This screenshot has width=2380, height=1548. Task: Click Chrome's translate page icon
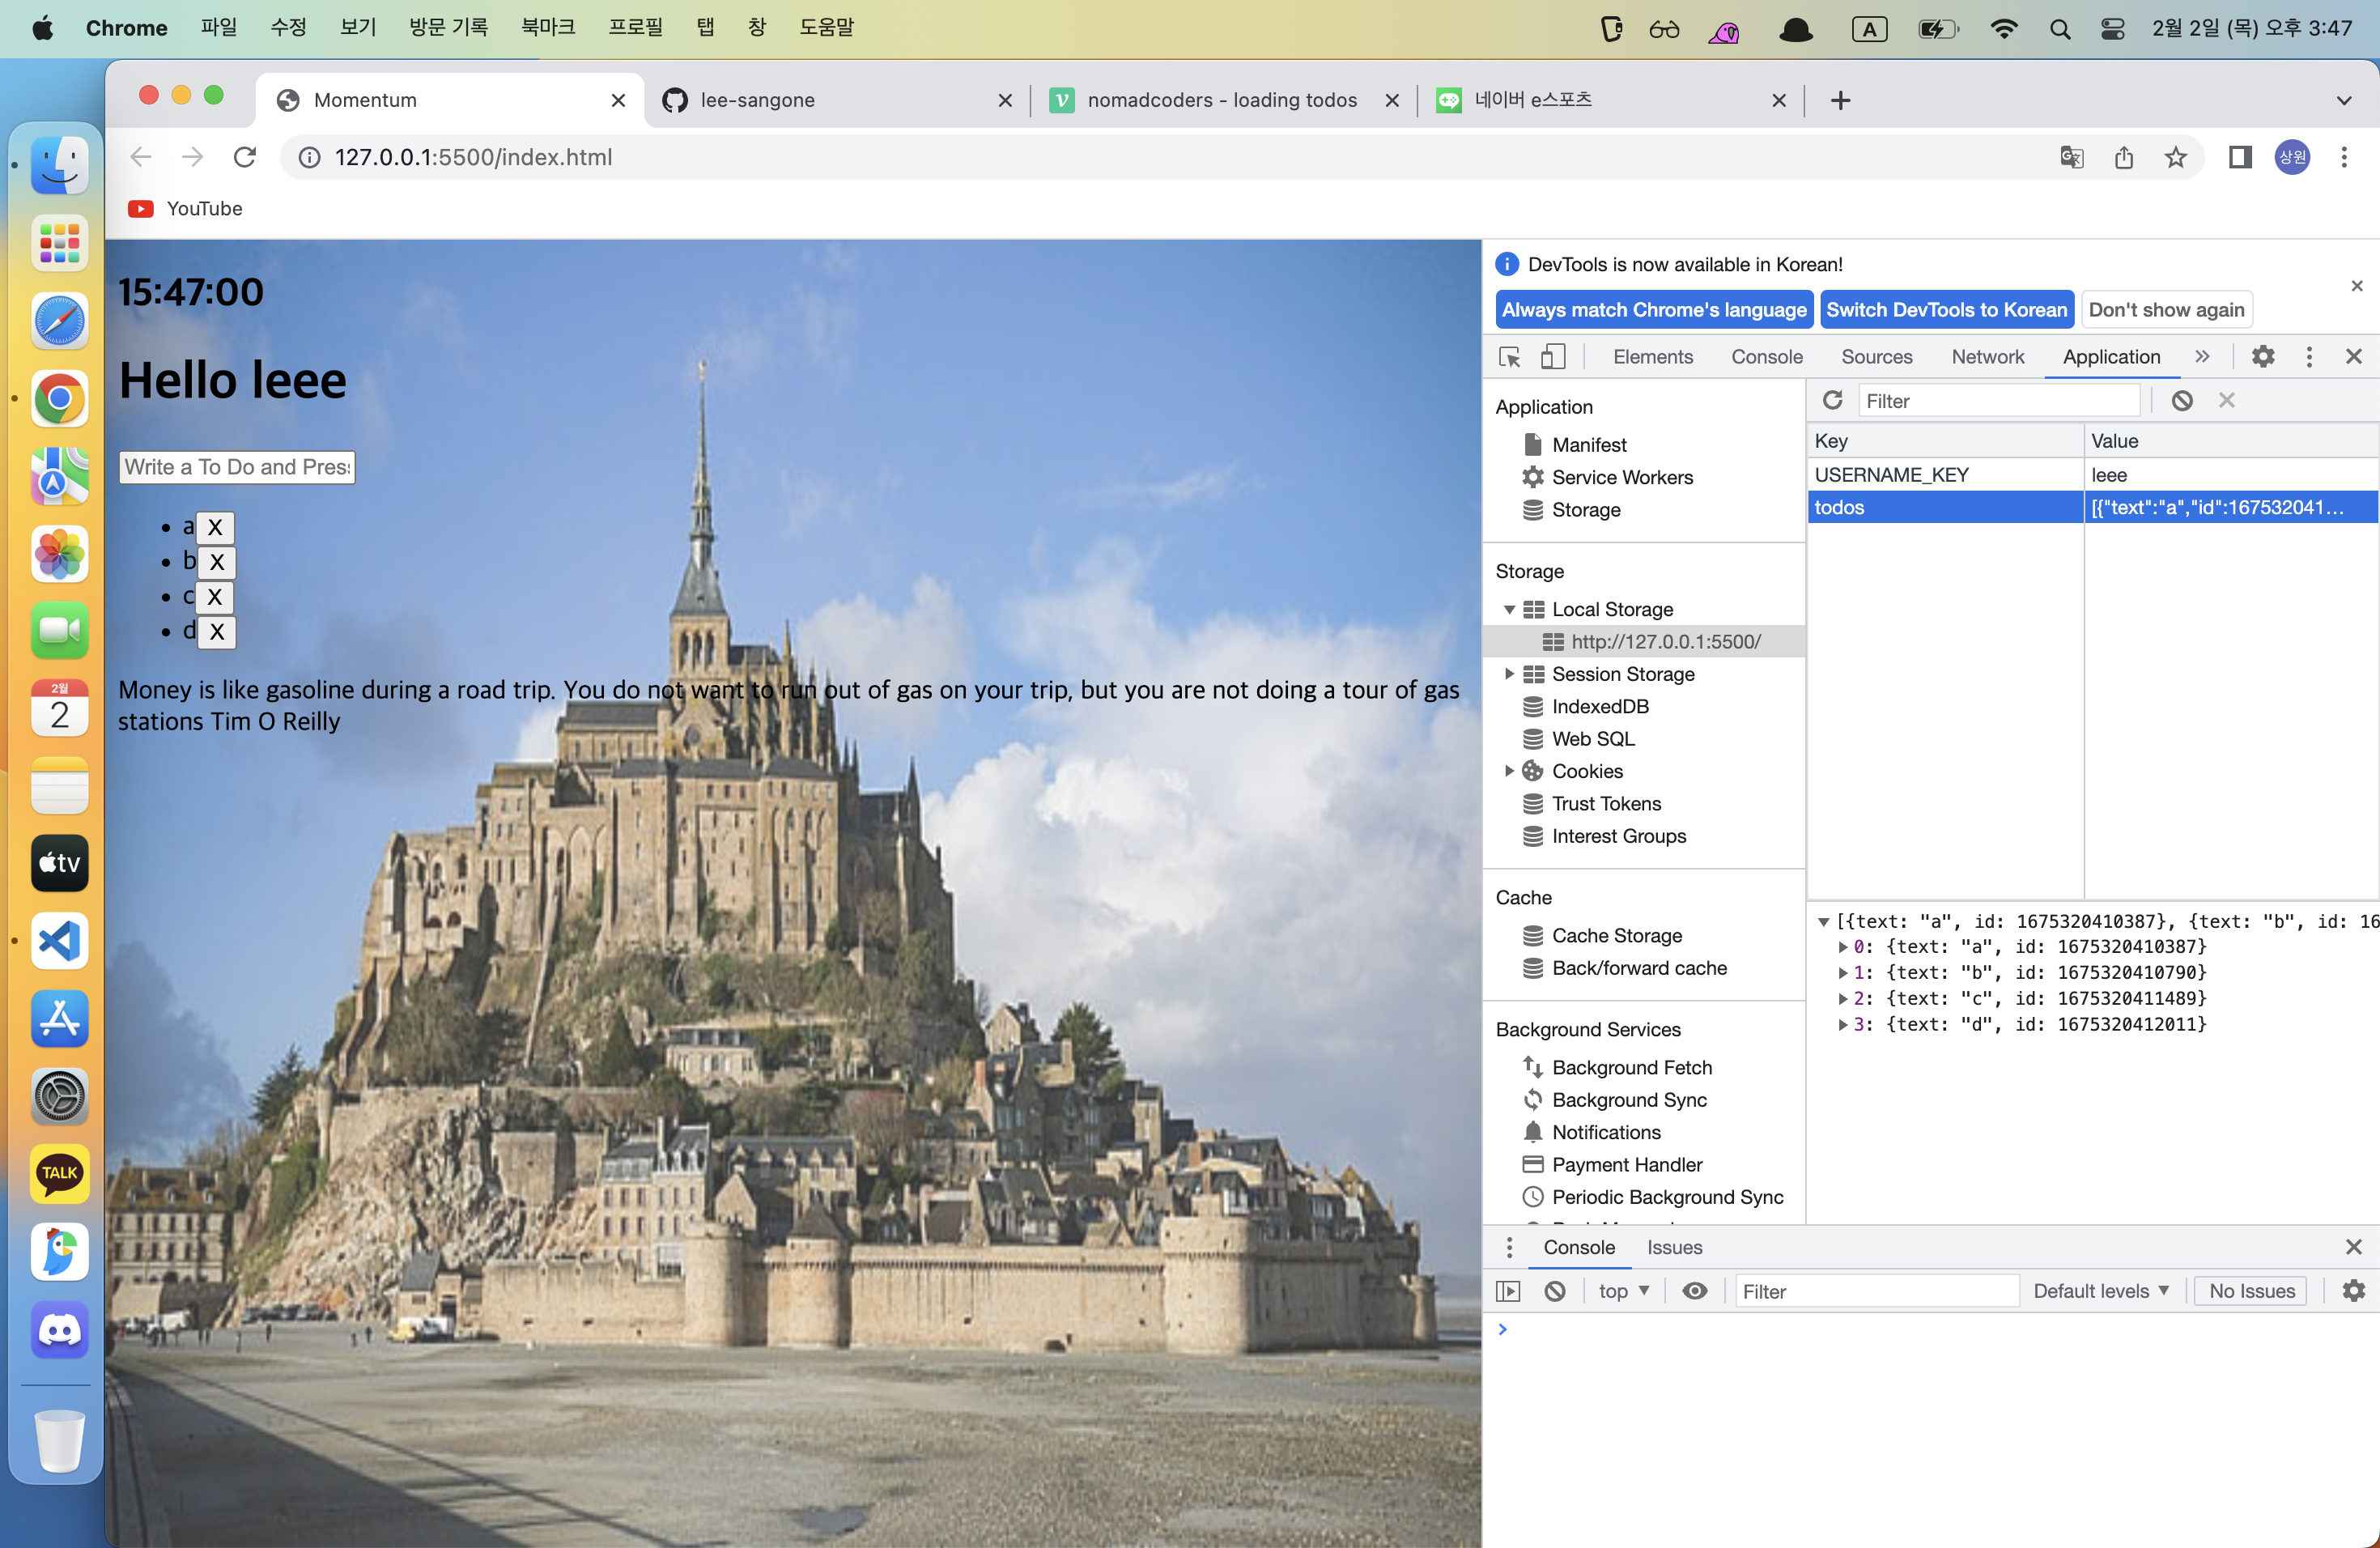click(x=2071, y=158)
